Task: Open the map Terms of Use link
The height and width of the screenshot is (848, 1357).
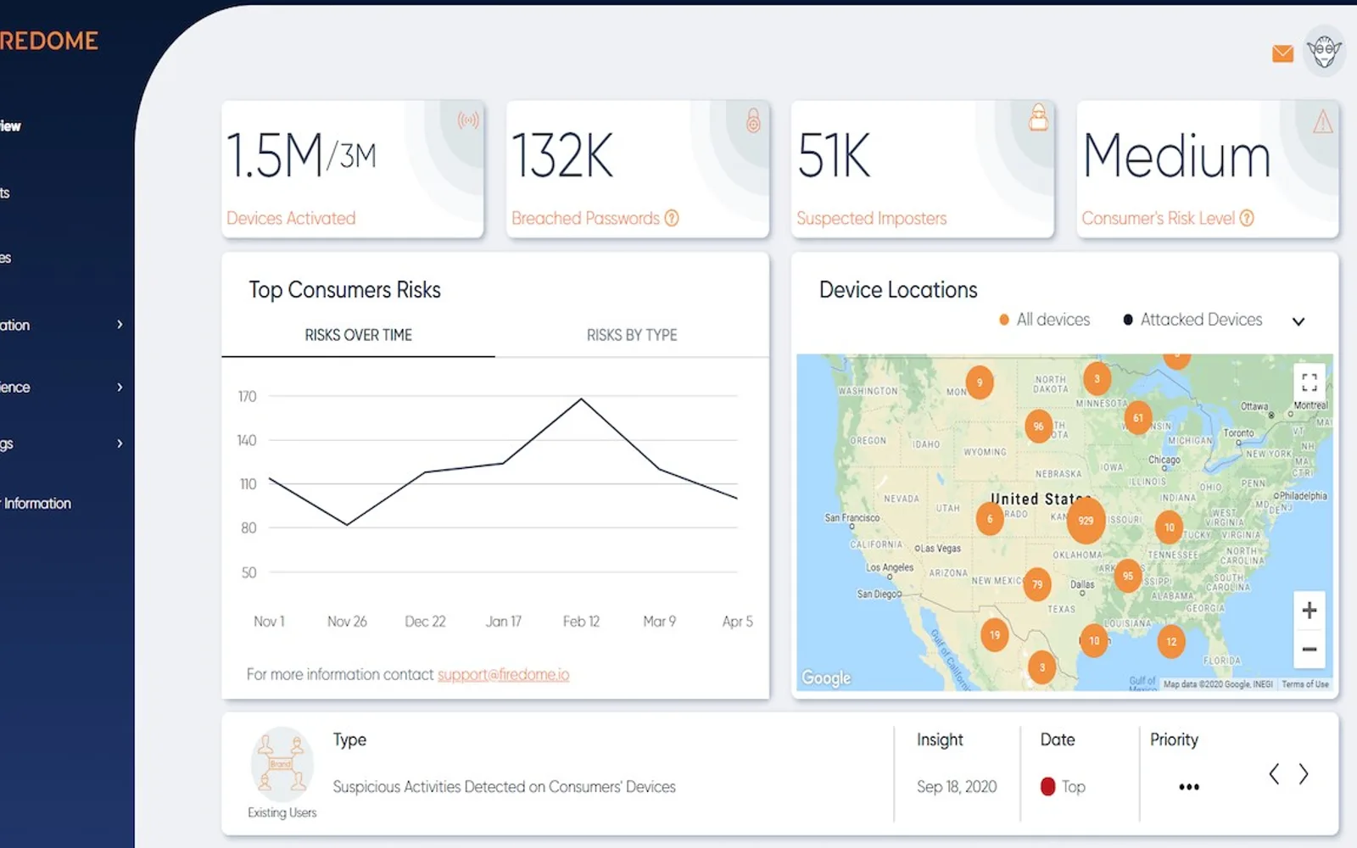Action: 1305,684
